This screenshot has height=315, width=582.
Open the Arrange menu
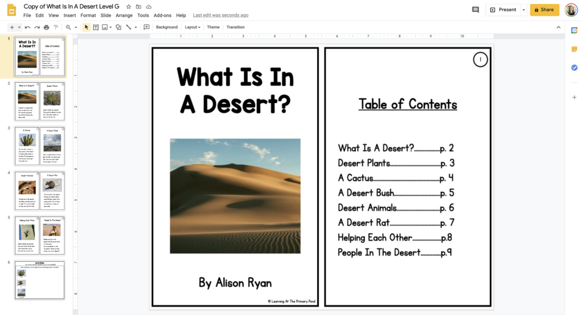click(x=124, y=15)
